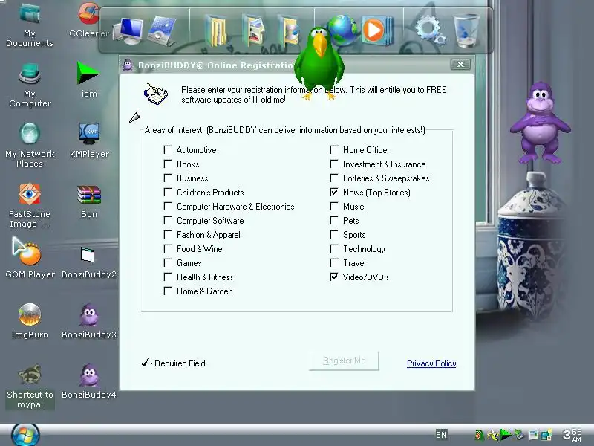Open the Recycle Bin dock icon
This screenshot has height=446, width=594.
click(x=466, y=30)
